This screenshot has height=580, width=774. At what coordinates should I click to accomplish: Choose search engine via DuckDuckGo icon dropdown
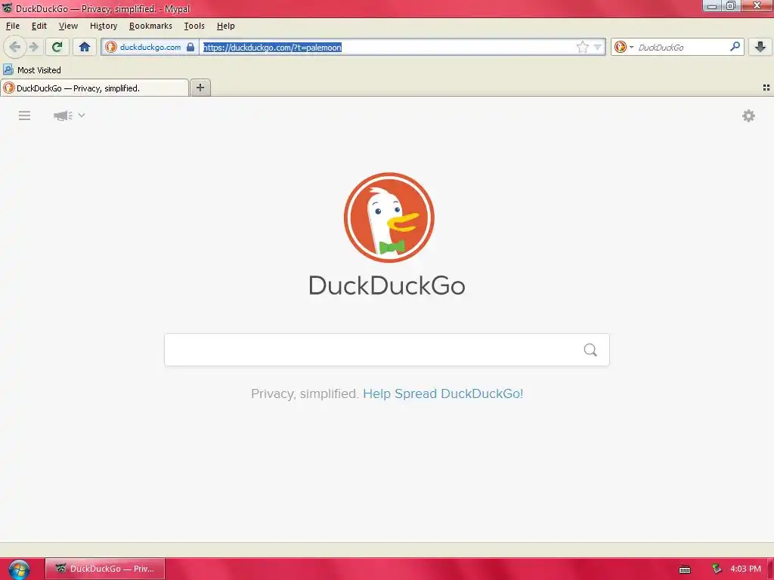624,47
